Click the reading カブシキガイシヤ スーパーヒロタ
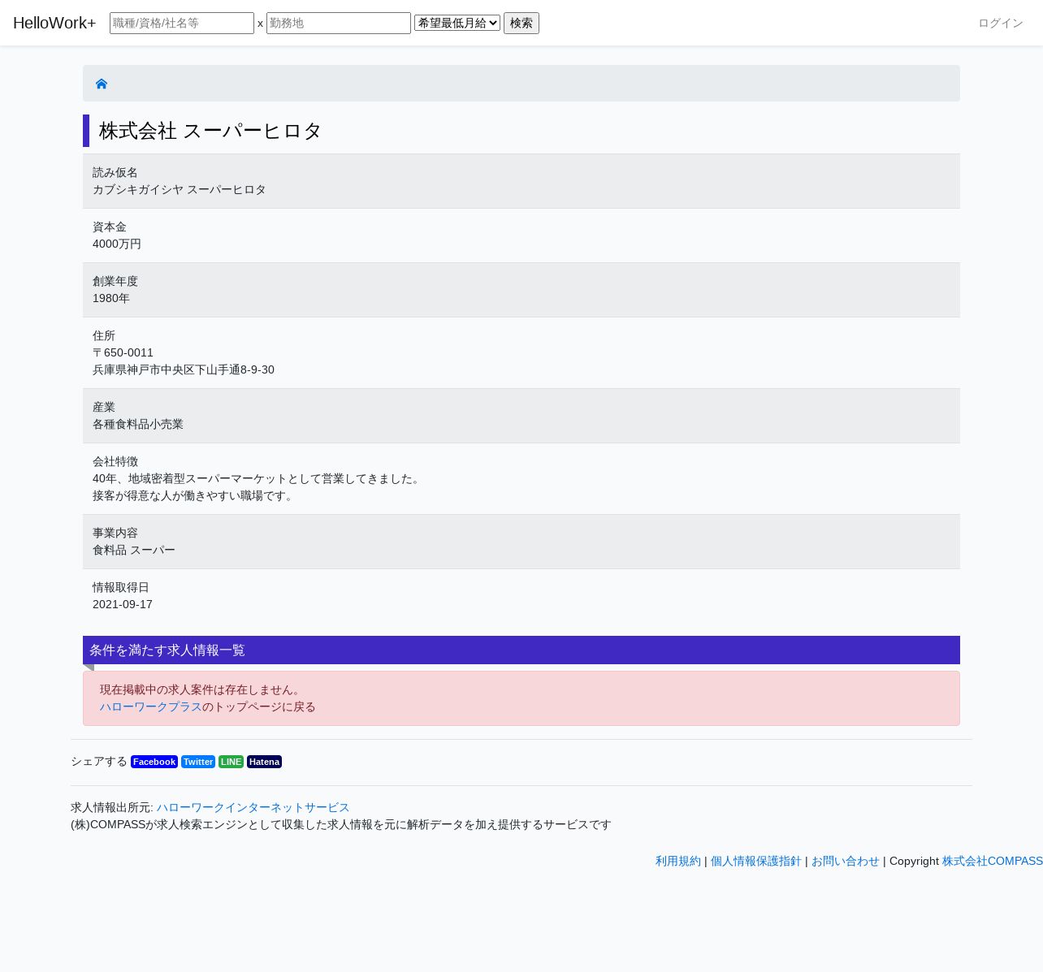The height and width of the screenshot is (972, 1043). click(180, 189)
